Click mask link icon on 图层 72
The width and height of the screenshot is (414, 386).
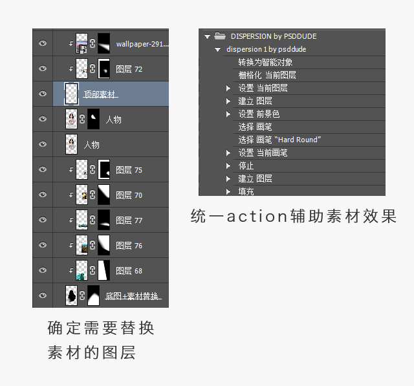coord(93,69)
